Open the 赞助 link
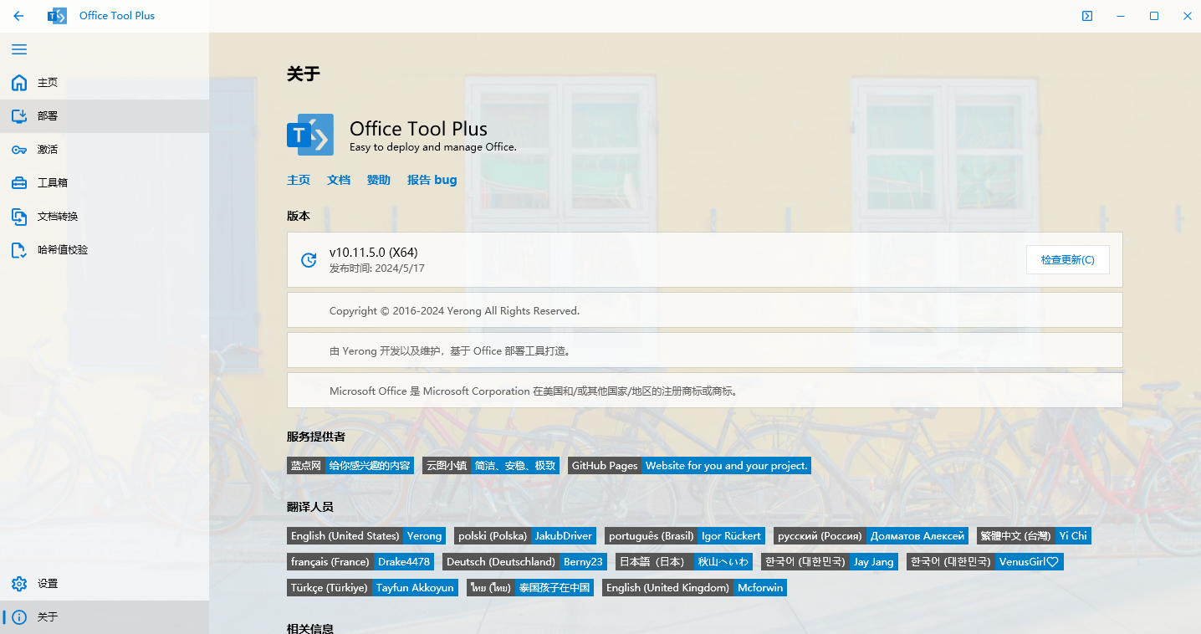This screenshot has height=634, width=1201. click(379, 180)
